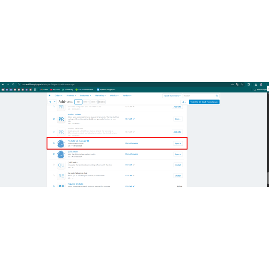Activate the Product Variations add-on
Screen dimensions: 269x269
(177, 132)
